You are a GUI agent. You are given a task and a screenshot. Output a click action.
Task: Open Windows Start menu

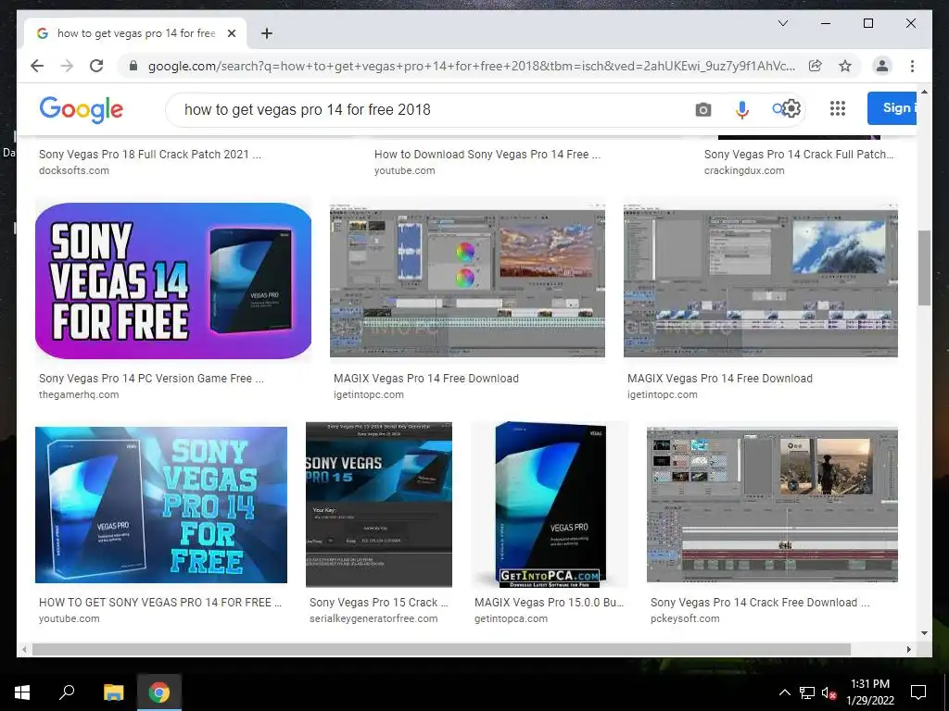click(22, 692)
